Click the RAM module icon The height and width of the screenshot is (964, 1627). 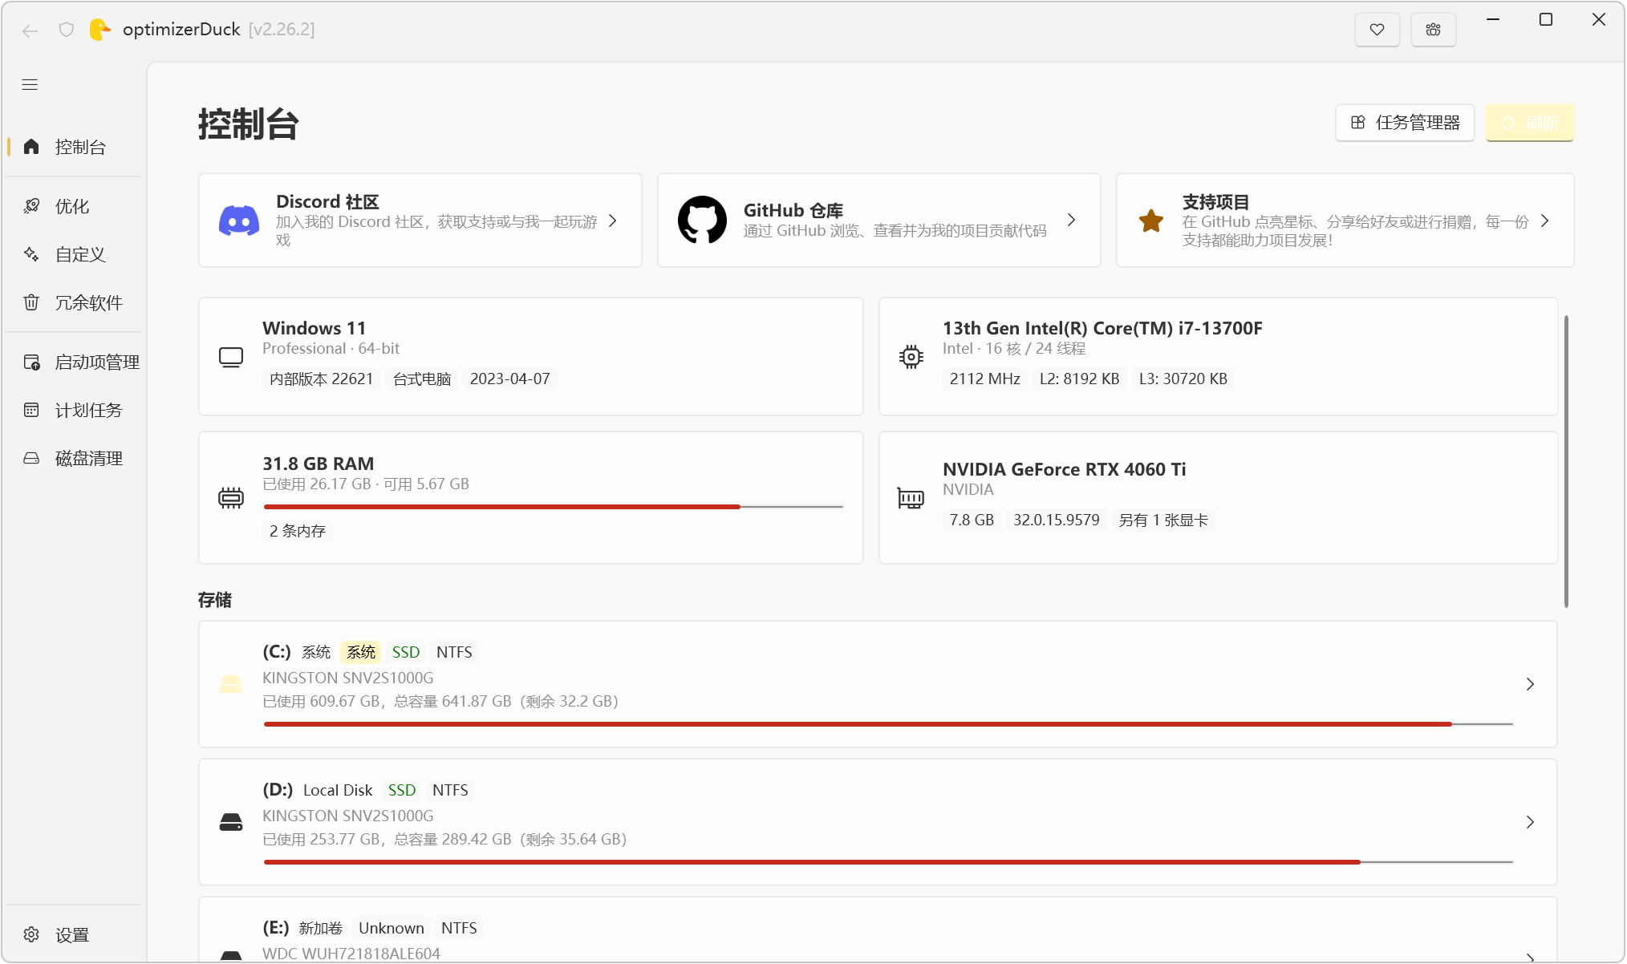click(x=231, y=498)
